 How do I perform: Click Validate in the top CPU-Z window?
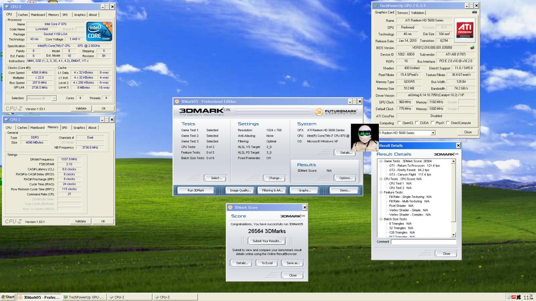click(81, 108)
